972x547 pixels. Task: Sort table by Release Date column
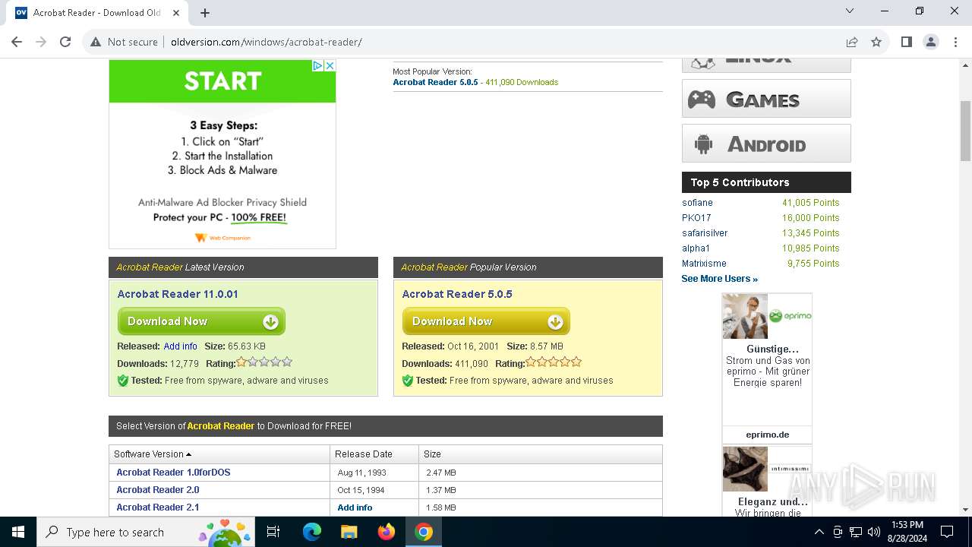click(364, 454)
